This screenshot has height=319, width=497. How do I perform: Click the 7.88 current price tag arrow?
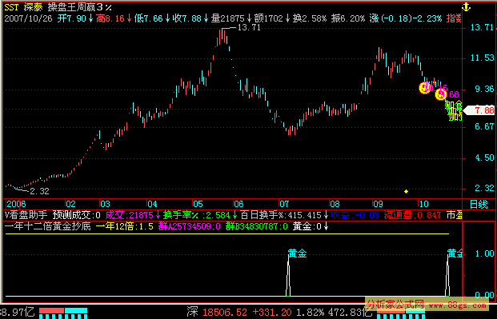[x=479, y=110]
